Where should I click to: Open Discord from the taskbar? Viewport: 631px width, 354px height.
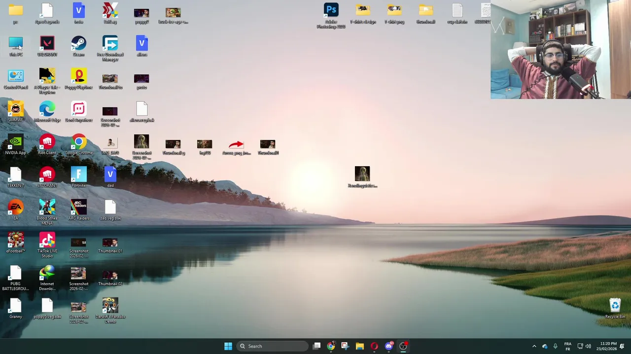click(388, 346)
